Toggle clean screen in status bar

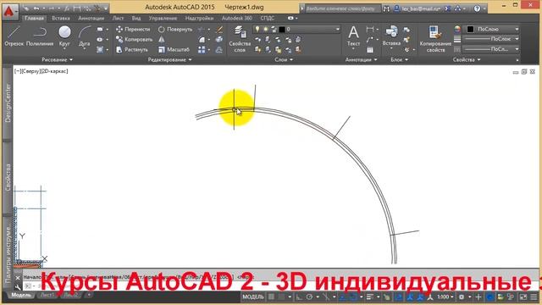click(x=523, y=297)
